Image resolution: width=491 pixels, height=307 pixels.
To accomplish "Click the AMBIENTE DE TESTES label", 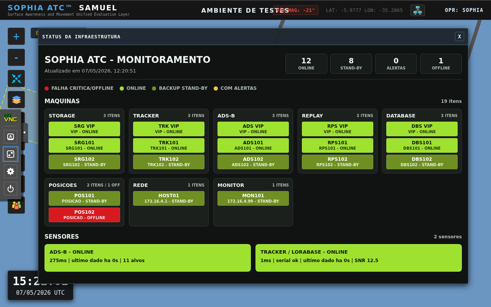I will coord(245,10).
